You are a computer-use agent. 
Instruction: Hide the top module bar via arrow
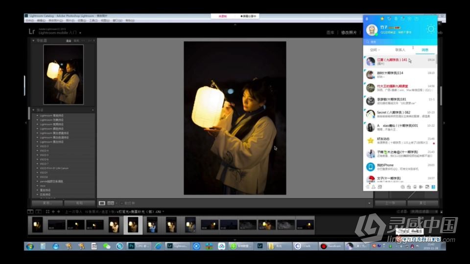point(235,24)
